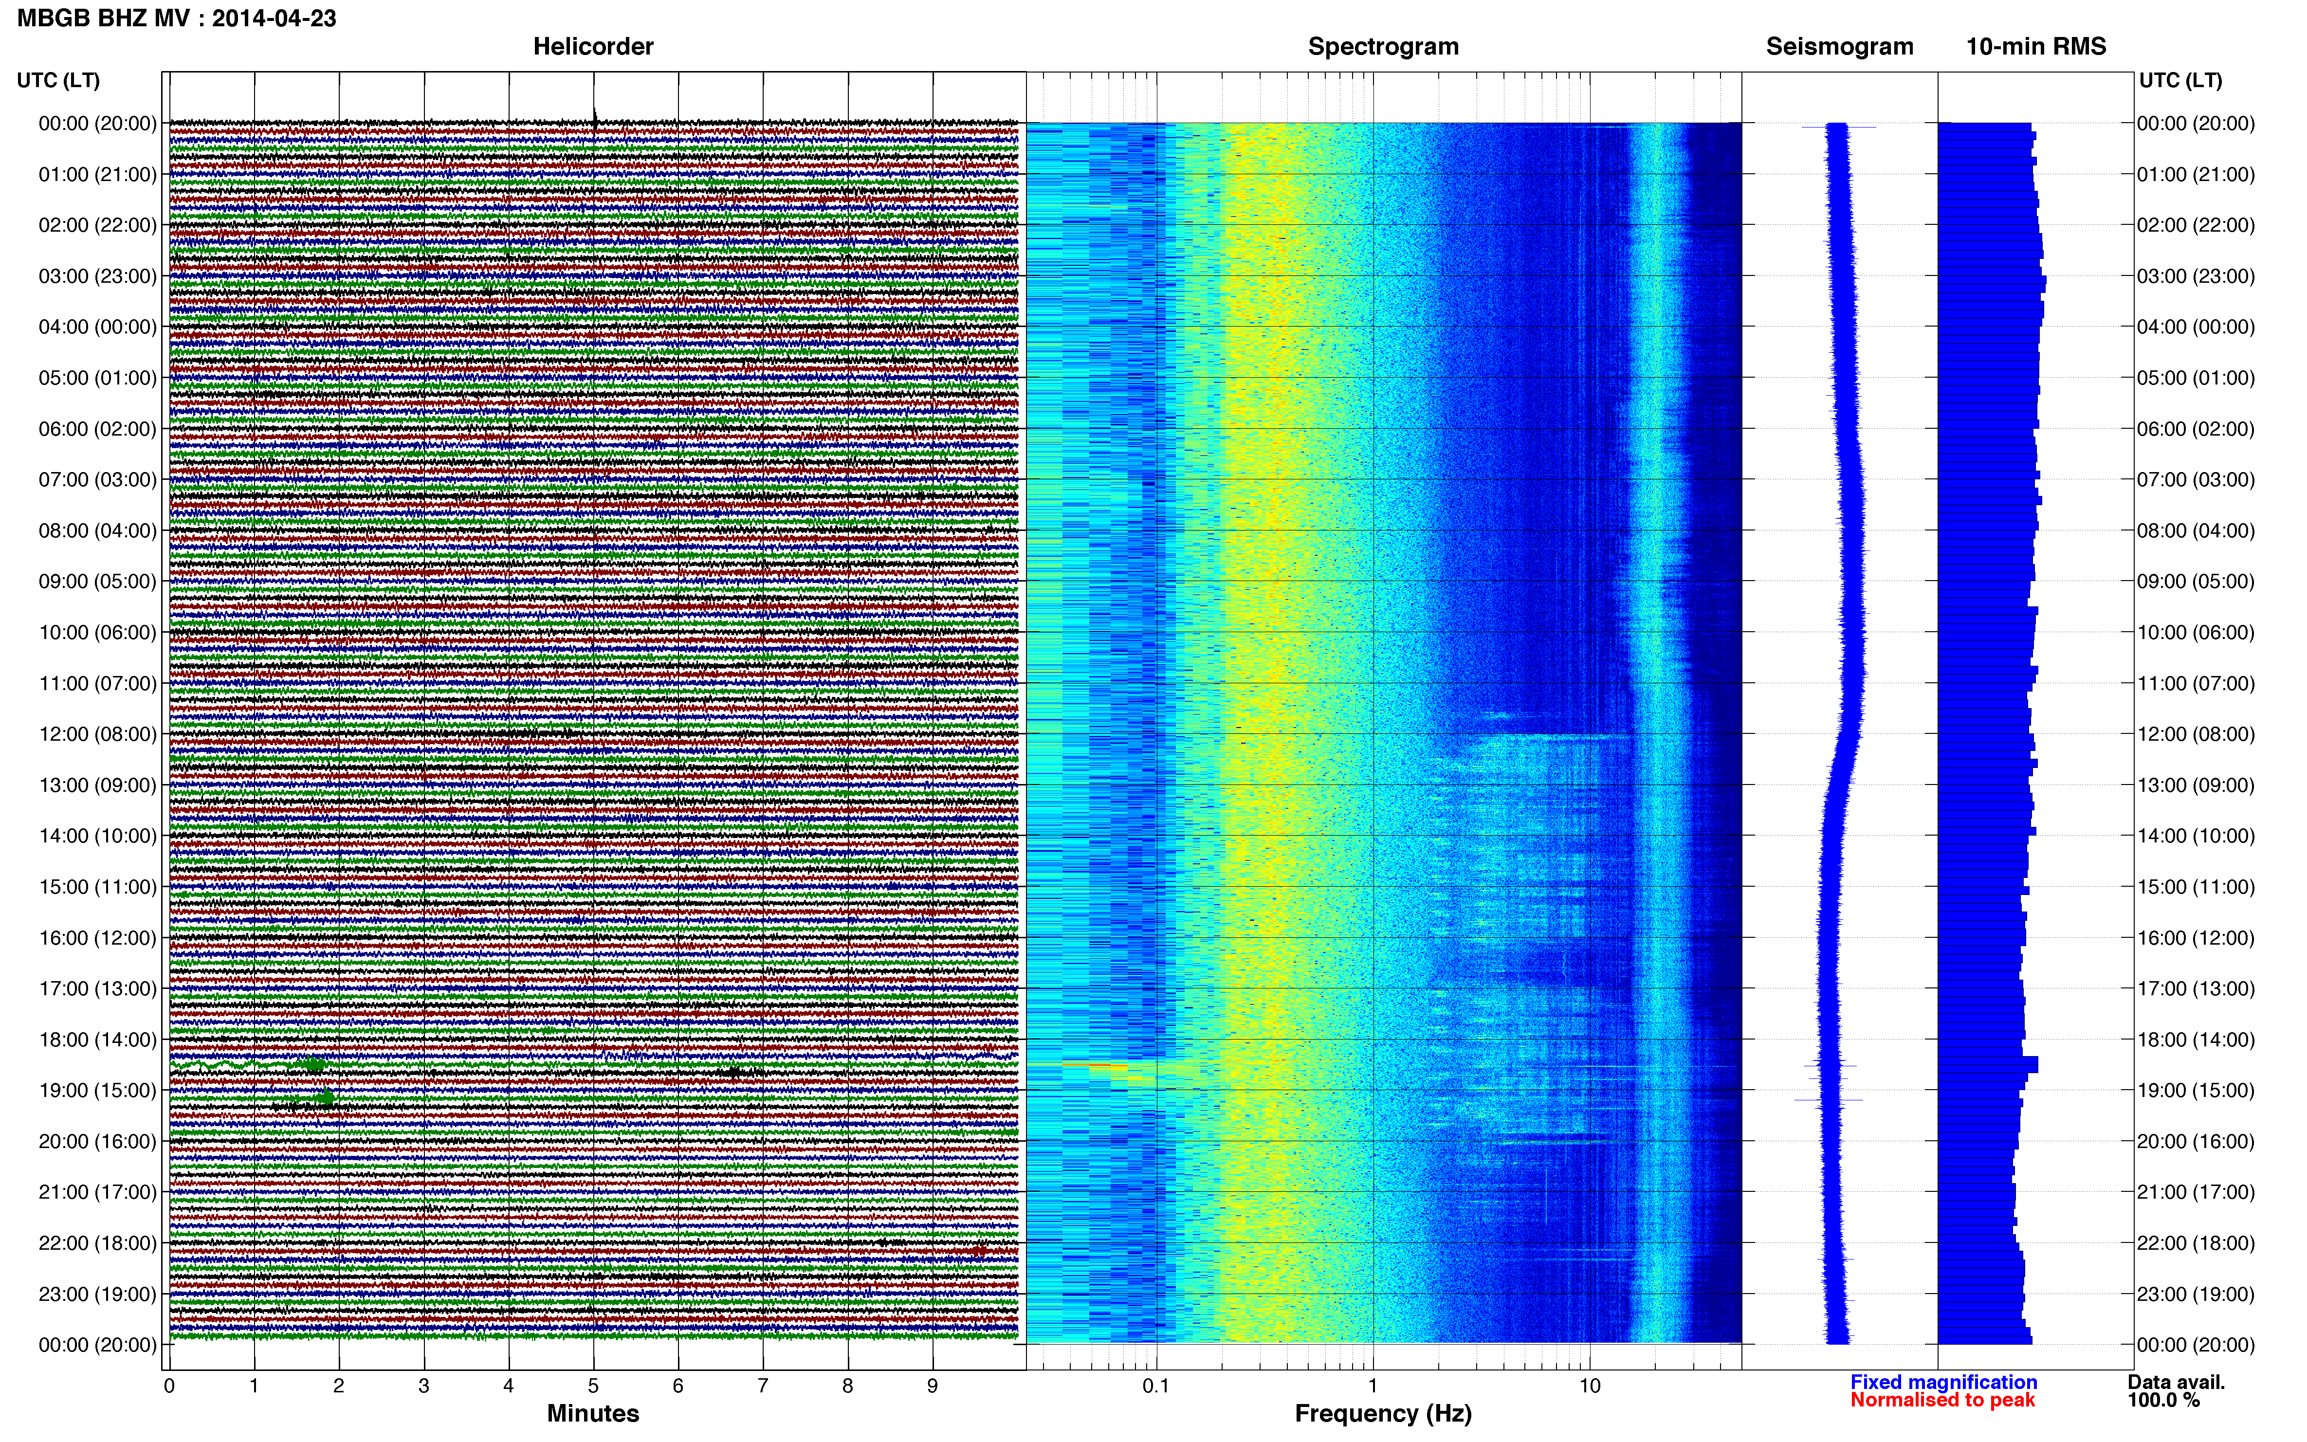Click the 14:00 (10:00) label beside the Helicorder

pyautogui.click(x=97, y=837)
